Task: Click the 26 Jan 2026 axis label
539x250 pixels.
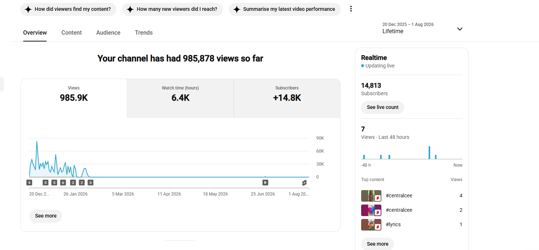Action: coord(76,194)
